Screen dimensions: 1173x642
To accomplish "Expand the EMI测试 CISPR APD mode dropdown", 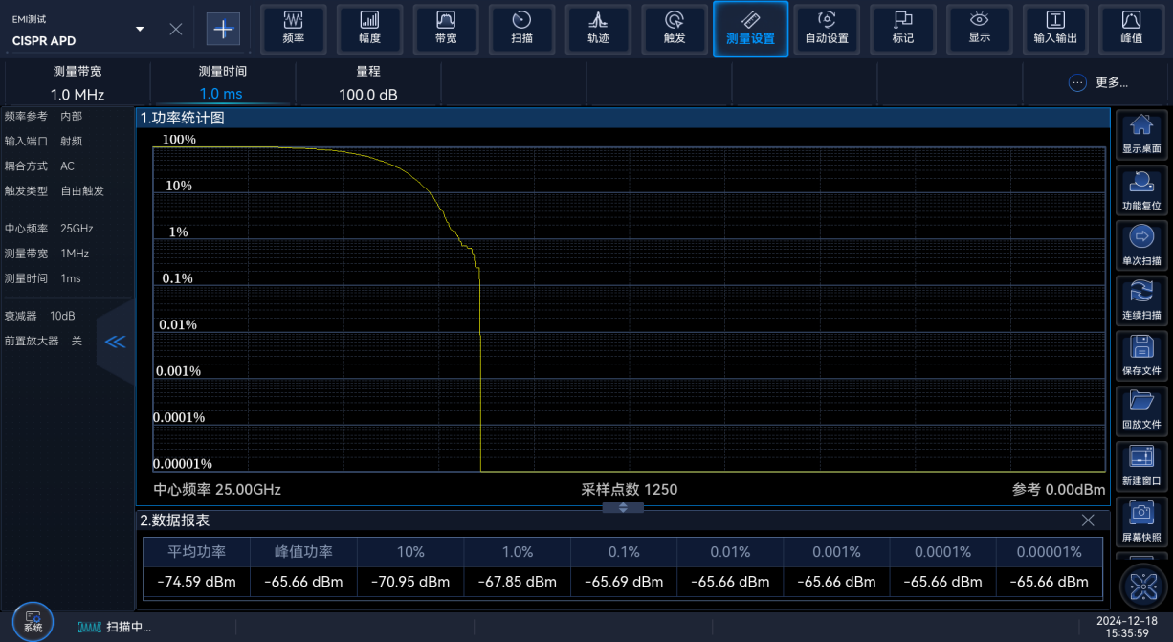I will click(141, 30).
